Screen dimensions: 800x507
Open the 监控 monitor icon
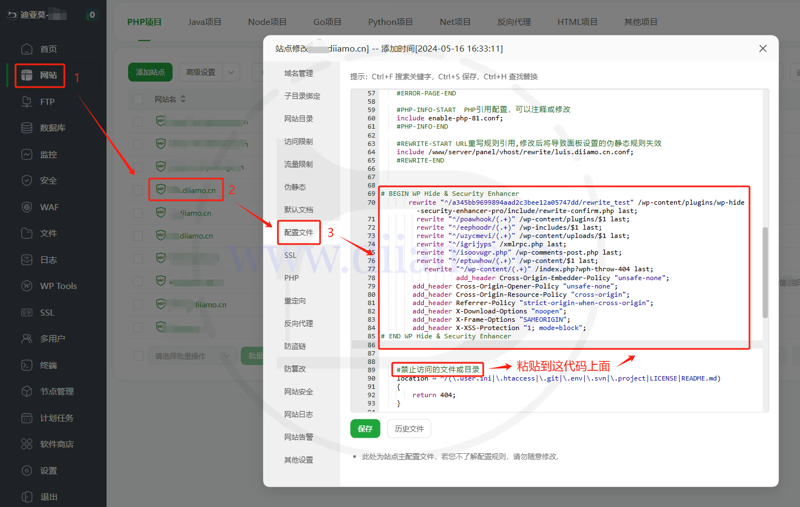point(27,154)
